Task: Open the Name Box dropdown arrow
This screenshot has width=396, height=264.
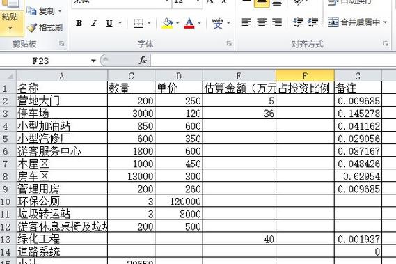Action: pyautogui.click(x=93, y=61)
